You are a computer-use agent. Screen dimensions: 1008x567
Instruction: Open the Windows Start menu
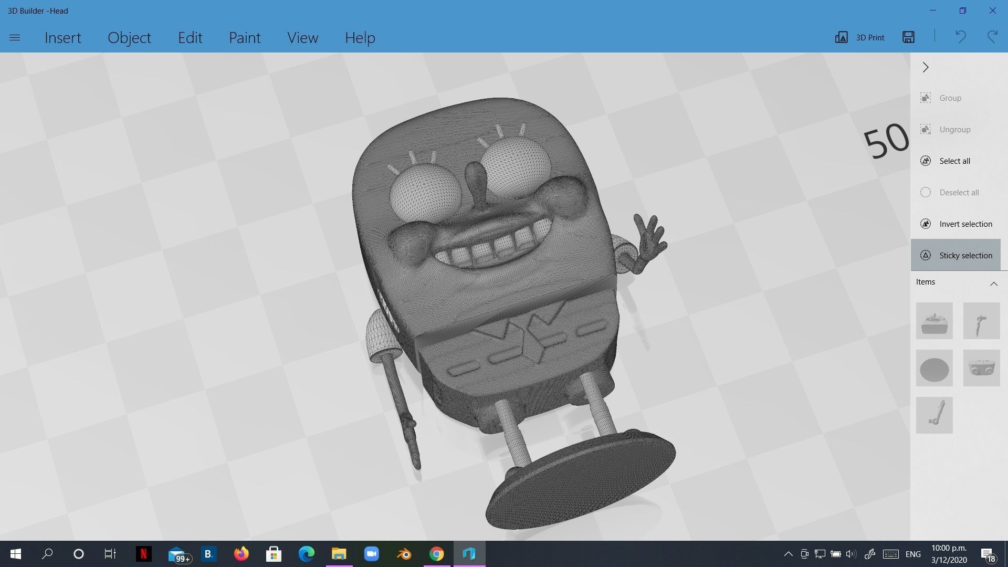(16, 554)
